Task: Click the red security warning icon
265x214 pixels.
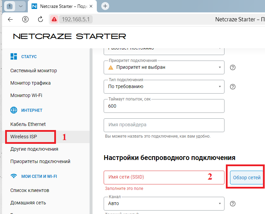Action: pyautogui.click(x=54, y=19)
